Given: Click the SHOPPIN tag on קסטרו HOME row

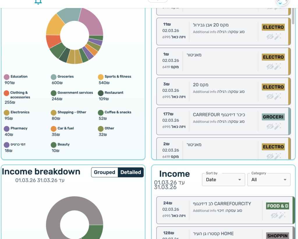Looking at the screenshot, I should point(277,236).
